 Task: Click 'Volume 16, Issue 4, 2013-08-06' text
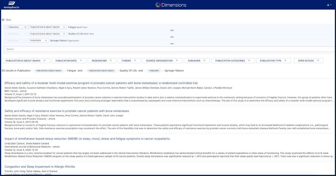(x=21, y=122)
